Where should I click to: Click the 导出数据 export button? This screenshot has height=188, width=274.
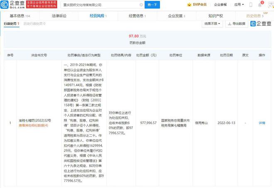[x=236, y=24]
